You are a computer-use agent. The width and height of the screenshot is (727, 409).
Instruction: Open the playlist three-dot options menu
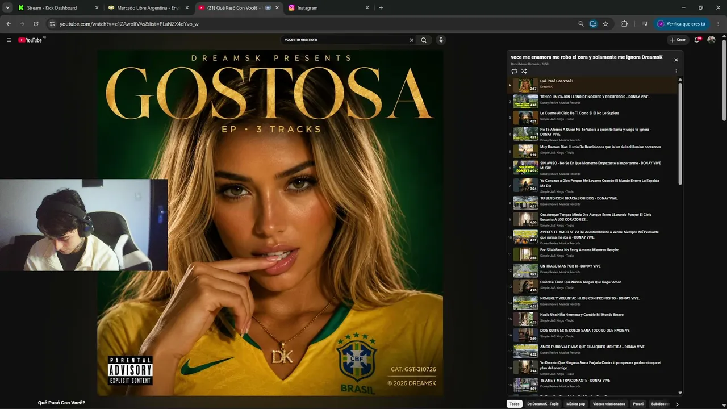click(x=676, y=71)
